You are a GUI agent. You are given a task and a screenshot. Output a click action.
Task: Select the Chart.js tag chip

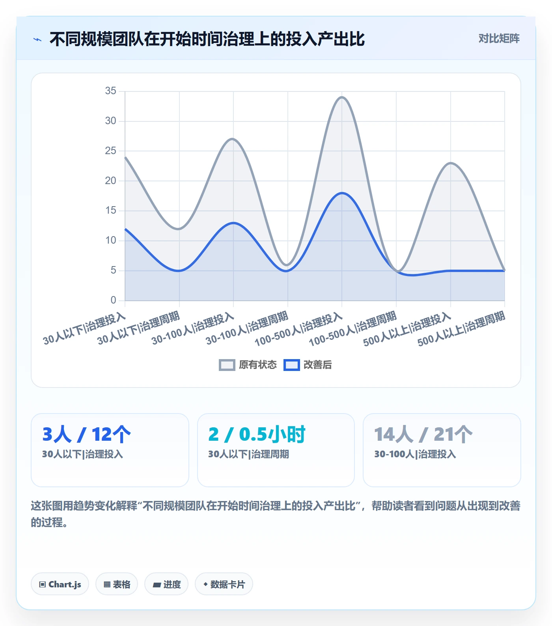[60, 584]
